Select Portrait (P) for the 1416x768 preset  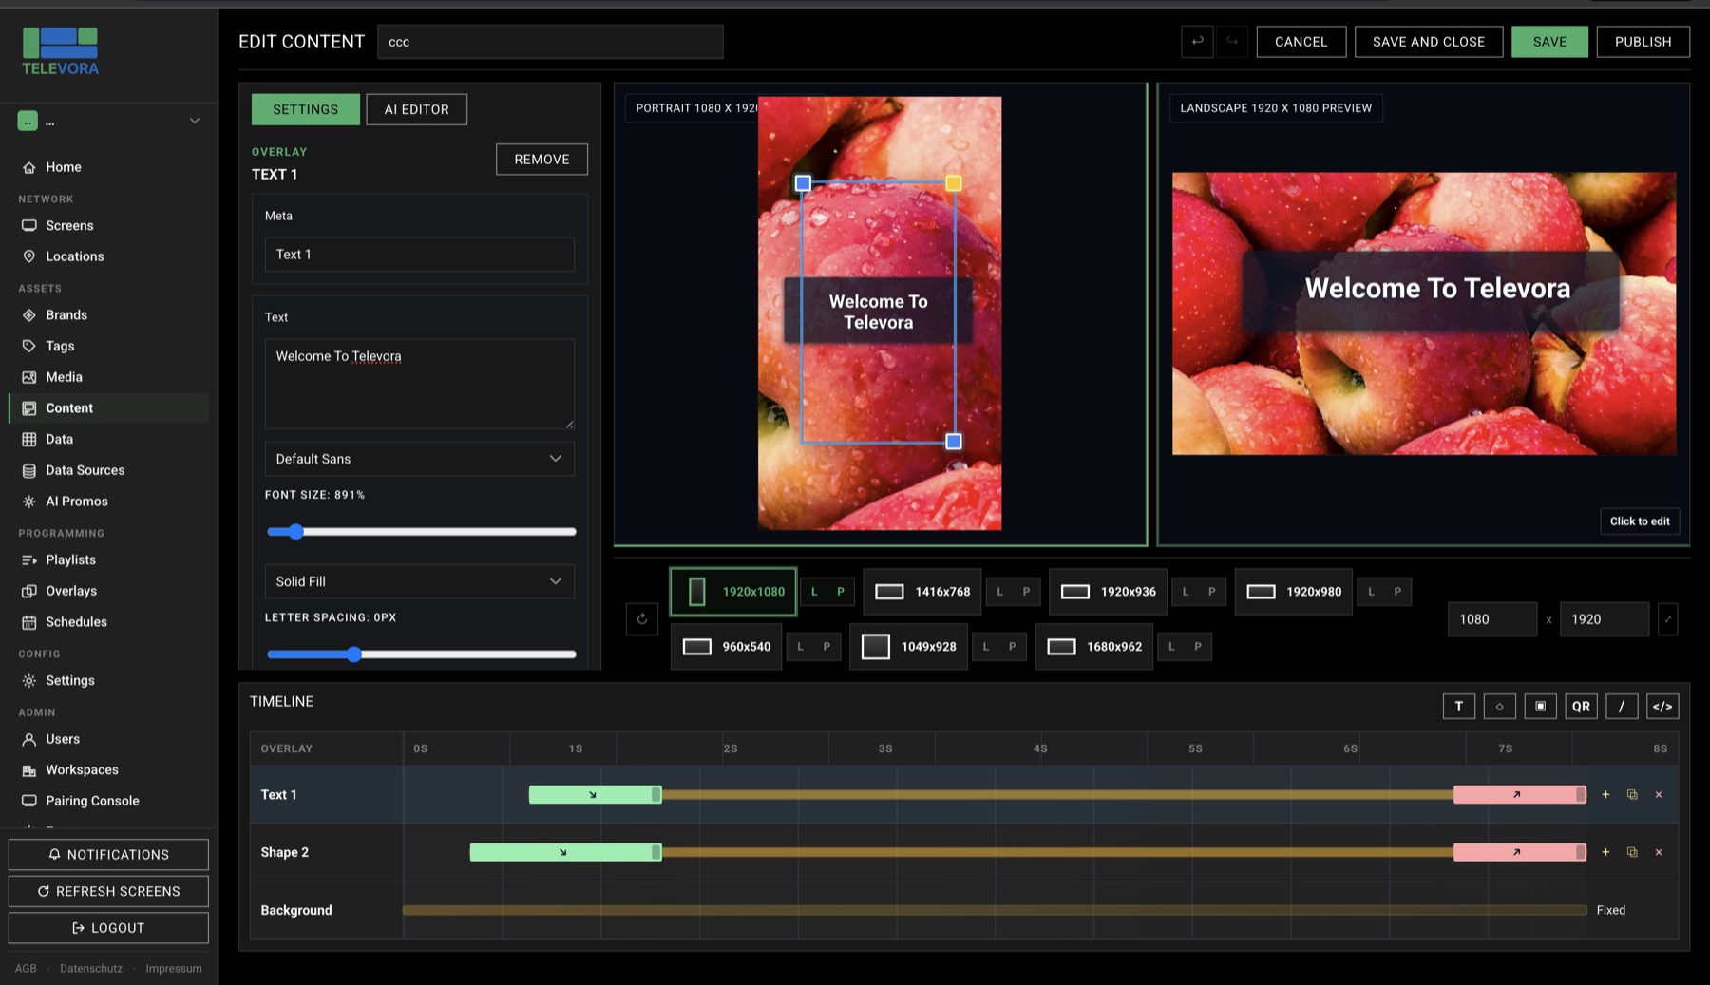pos(1026,591)
